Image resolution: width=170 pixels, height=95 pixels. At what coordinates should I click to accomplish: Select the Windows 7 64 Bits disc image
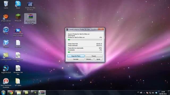(x=18, y=70)
